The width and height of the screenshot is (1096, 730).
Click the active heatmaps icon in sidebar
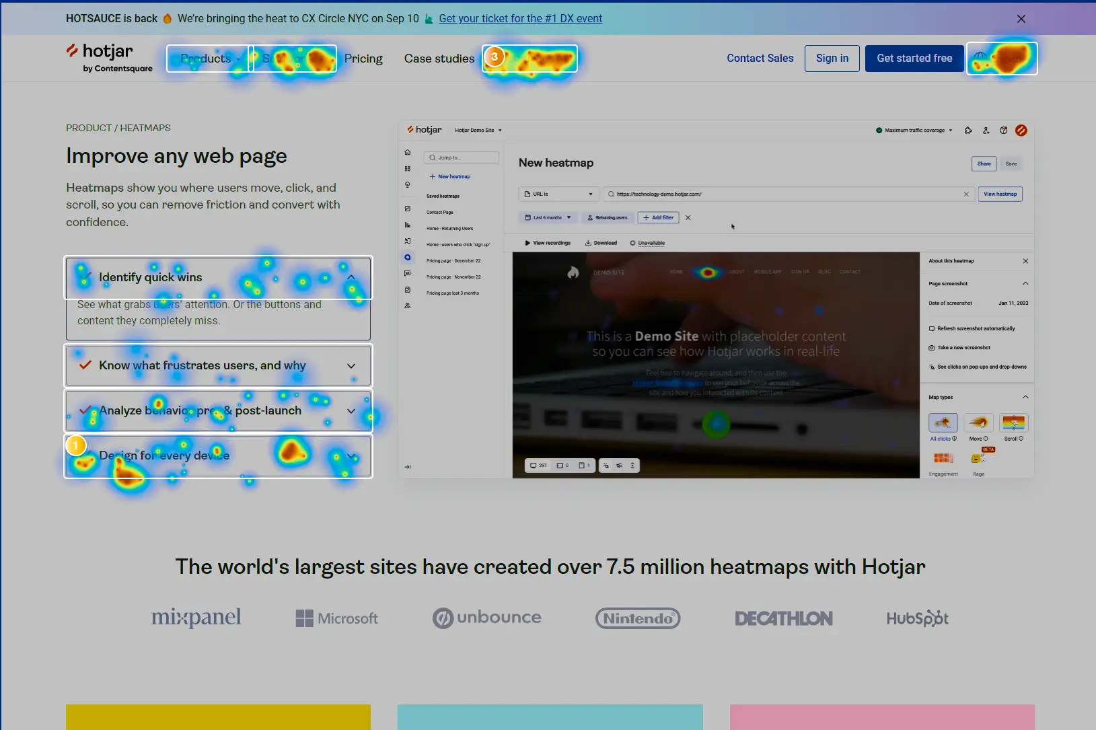point(407,257)
